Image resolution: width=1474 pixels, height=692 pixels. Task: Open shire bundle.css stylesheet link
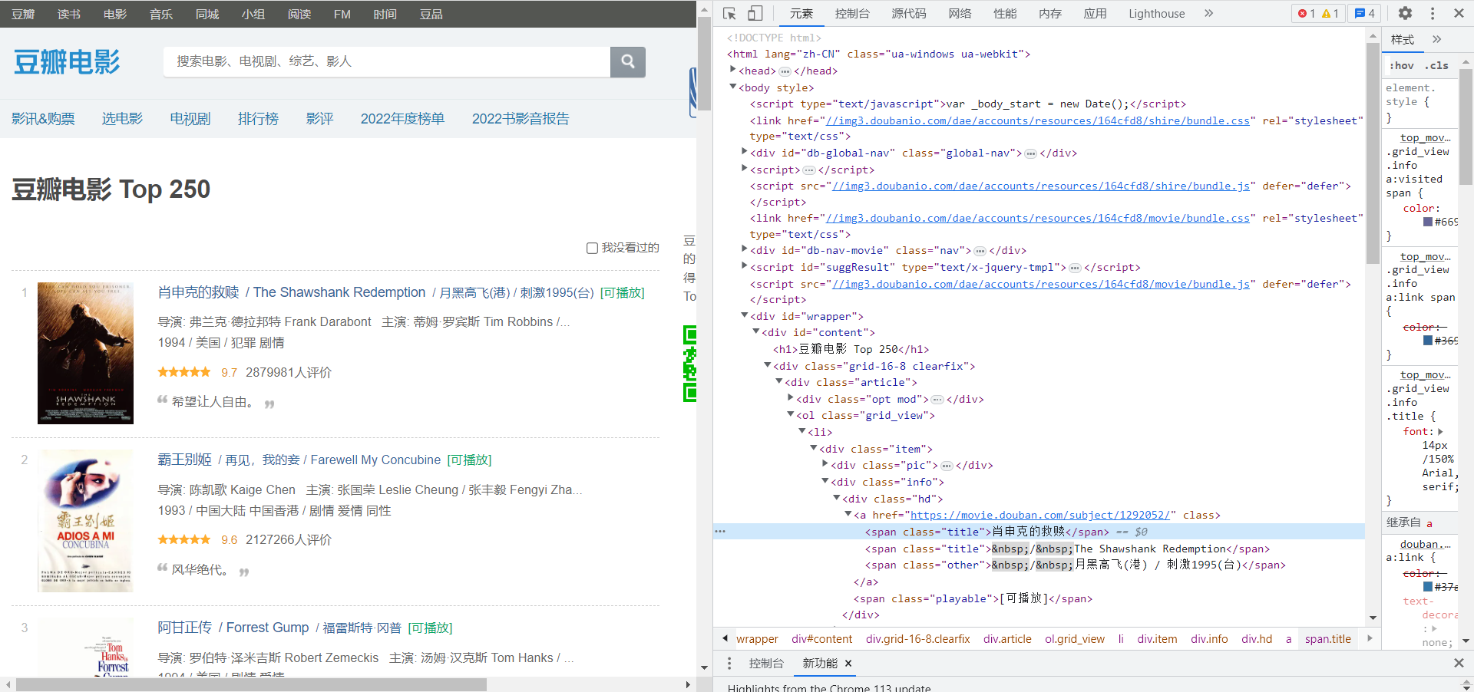point(1038,120)
